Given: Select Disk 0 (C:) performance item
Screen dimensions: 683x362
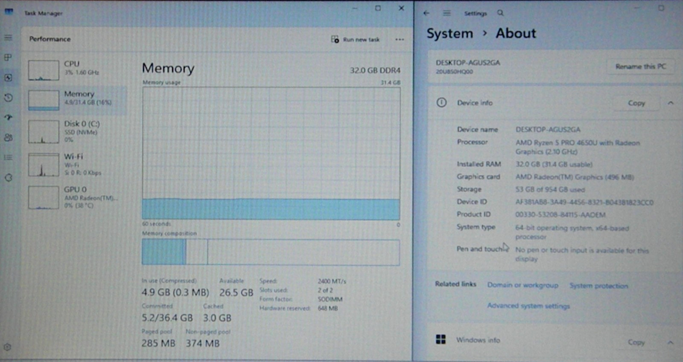Looking at the screenshot, I should pyautogui.click(x=77, y=131).
